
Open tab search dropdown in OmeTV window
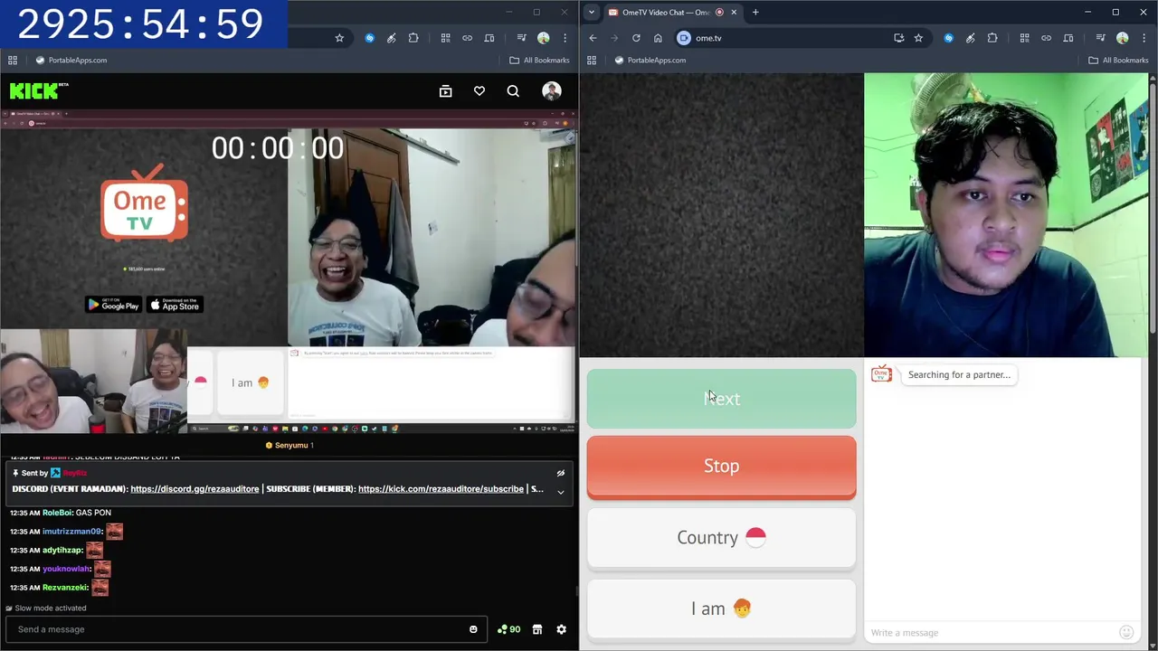(x=591, y=12)
